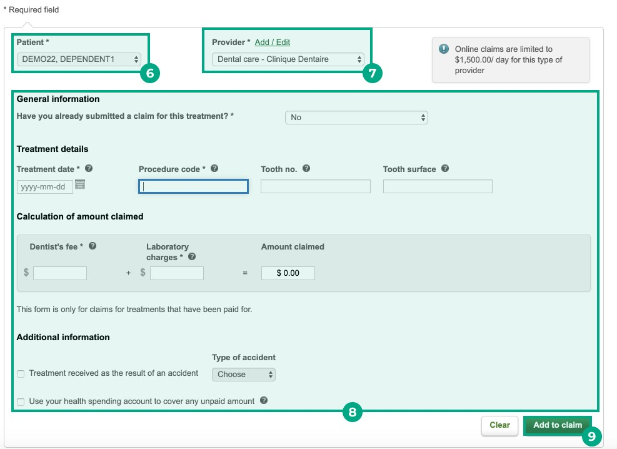Click the Procedure code help icon
Viewport: 617px width, 449px height.
(215, 168)
